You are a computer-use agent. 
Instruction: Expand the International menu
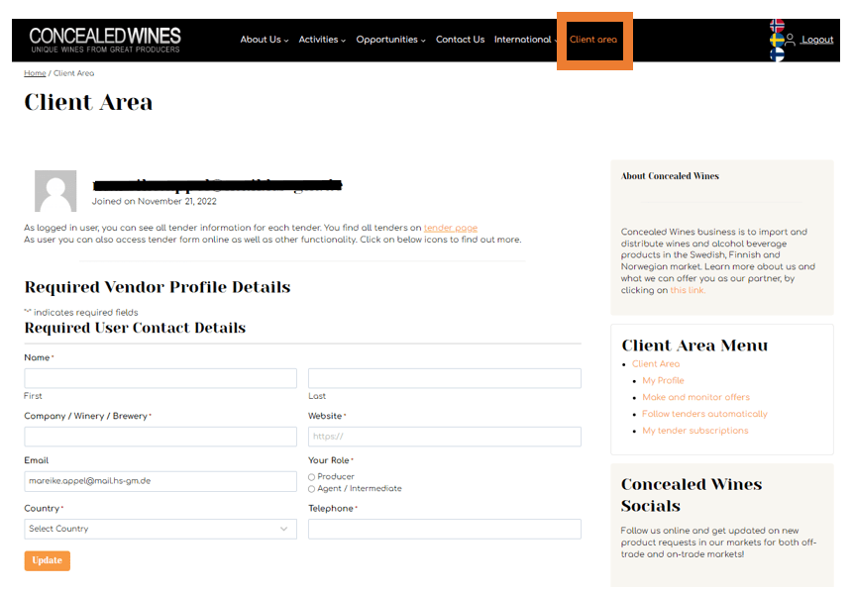coord(525,40)
